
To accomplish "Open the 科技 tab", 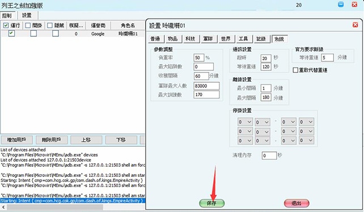I will pyautogui.click(x=191, y=39).
